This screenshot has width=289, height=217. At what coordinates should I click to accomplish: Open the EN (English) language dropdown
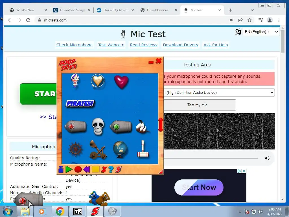(x=260, y=32)
